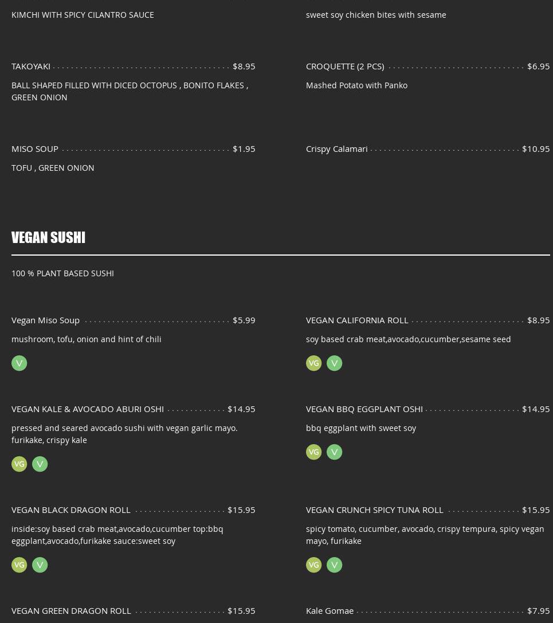553x623 pixels.
Task: Click the V icon under Vegan Crunch Spicy Tuna Roll
Action: [x=334, y=565]
